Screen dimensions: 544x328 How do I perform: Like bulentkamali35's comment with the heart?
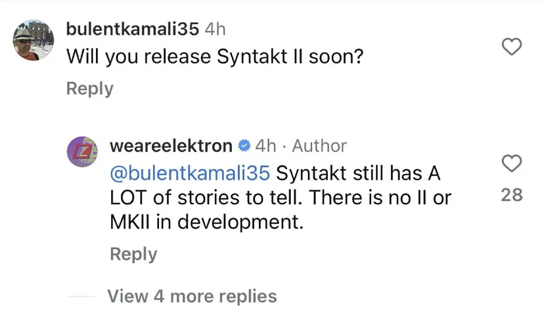(511, 47)
